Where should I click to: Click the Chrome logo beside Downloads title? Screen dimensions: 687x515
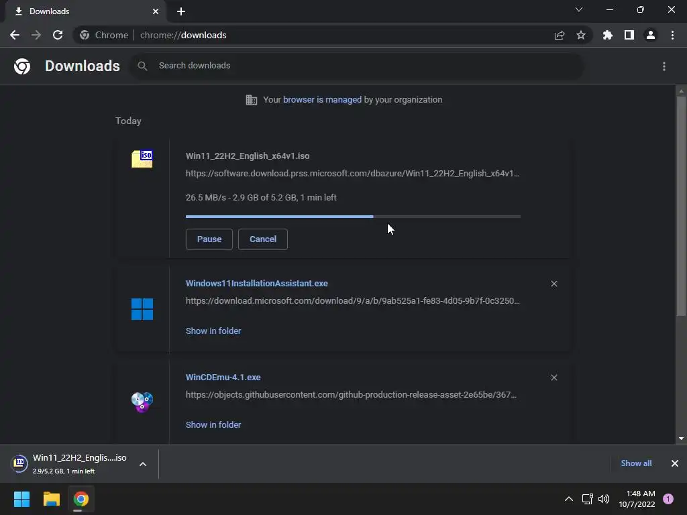pos(22,66)
